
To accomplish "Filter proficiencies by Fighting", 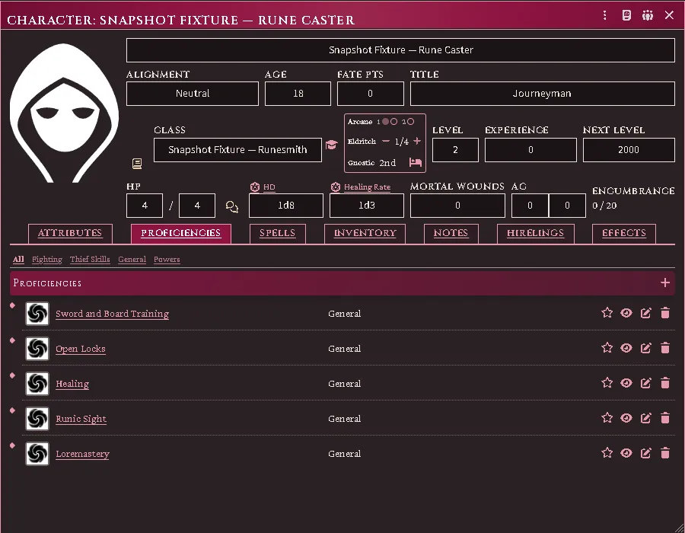I will pyautogui.click(x=46, y=260).
